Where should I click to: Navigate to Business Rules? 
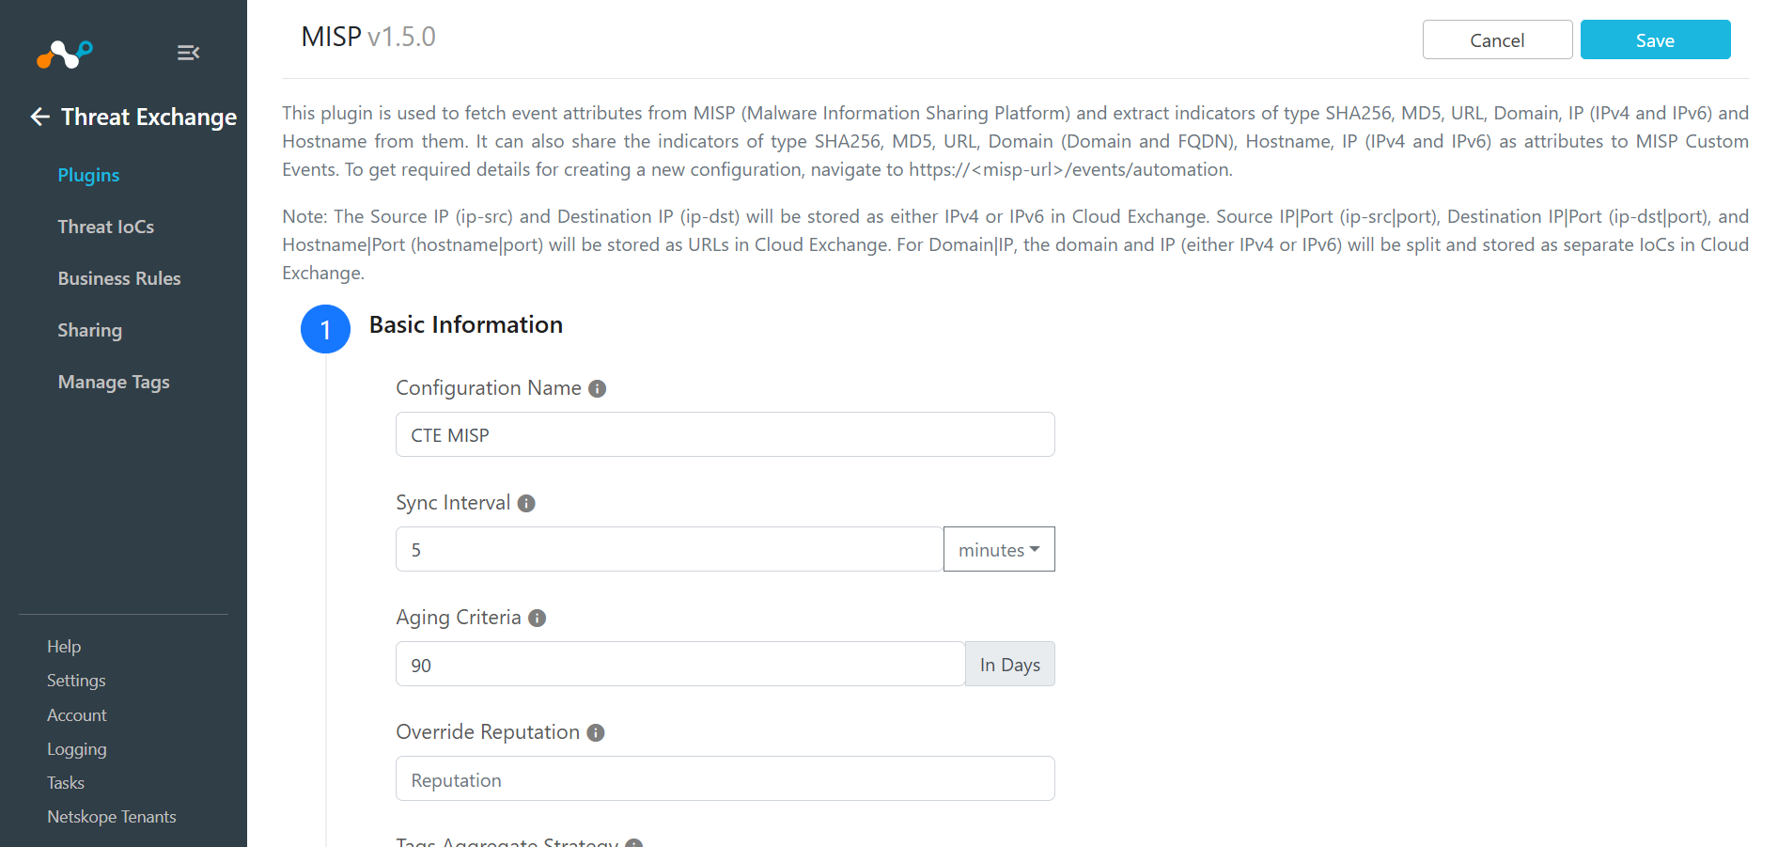pyautogui.click(x=118, y=278)
